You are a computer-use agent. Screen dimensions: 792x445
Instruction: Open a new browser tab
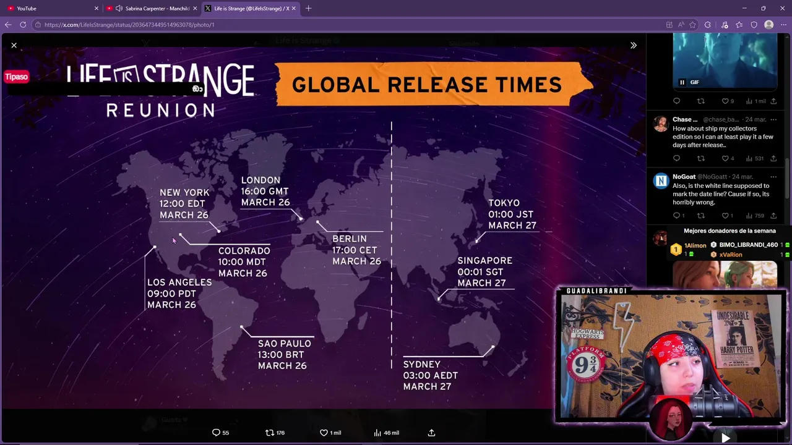tap(308, 8)
